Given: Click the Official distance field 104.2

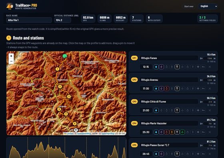Looking at the screenshot, I should [62, 20].
